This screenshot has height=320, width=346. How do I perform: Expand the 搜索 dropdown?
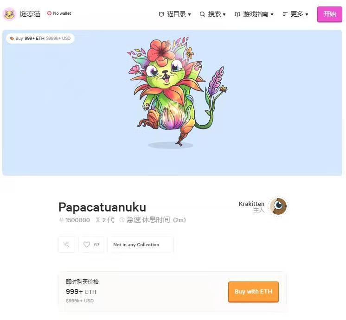tap(213, 14)
